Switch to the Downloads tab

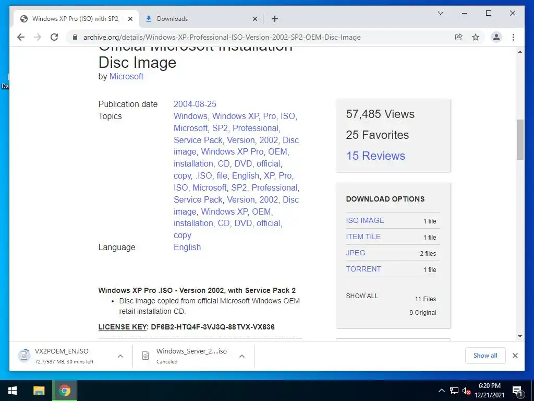click(201, 19)
